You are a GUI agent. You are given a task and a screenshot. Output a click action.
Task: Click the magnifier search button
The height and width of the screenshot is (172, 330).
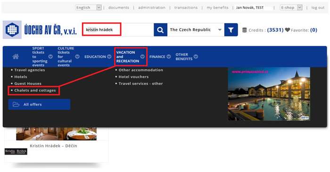(160, 30)
